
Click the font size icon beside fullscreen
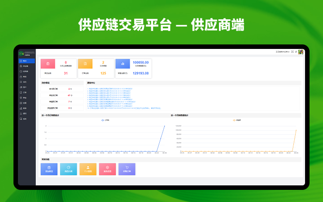pyautogui.click(x=297, y=52)
